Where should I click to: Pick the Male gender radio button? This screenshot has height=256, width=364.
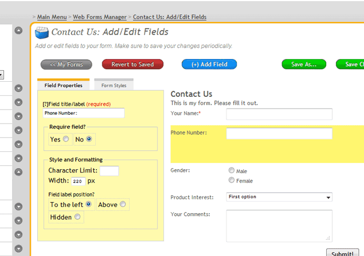click(232, 171)
